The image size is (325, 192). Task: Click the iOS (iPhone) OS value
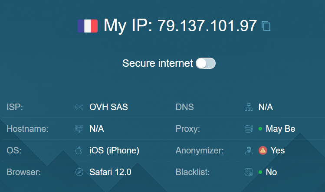(x=114, y=150)
